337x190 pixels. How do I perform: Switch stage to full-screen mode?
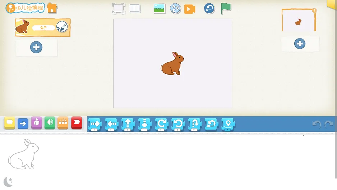pos(119,9)
